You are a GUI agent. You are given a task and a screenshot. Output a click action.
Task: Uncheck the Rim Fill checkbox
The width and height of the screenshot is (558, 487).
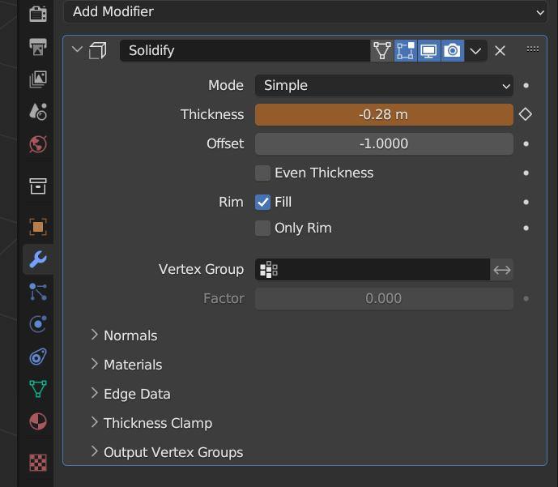262,203
